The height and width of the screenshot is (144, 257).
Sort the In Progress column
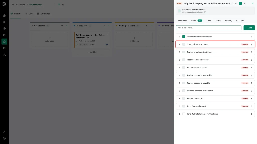coord(104,26)
